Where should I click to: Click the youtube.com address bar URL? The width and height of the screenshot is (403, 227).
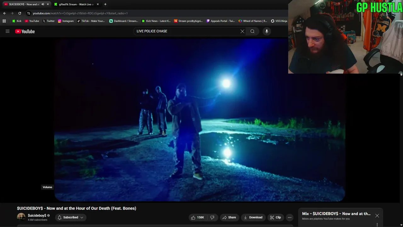click(80, 13)
